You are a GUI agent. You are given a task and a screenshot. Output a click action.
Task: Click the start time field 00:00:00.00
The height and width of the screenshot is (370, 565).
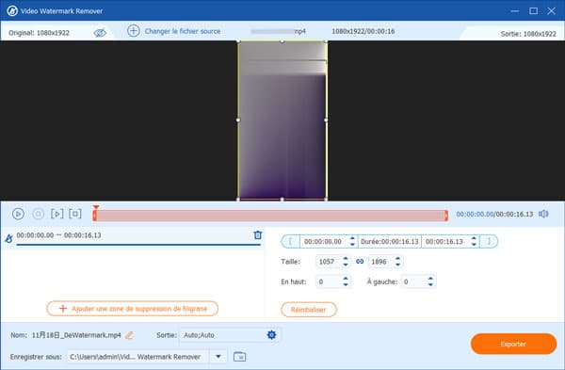[323, 242]
